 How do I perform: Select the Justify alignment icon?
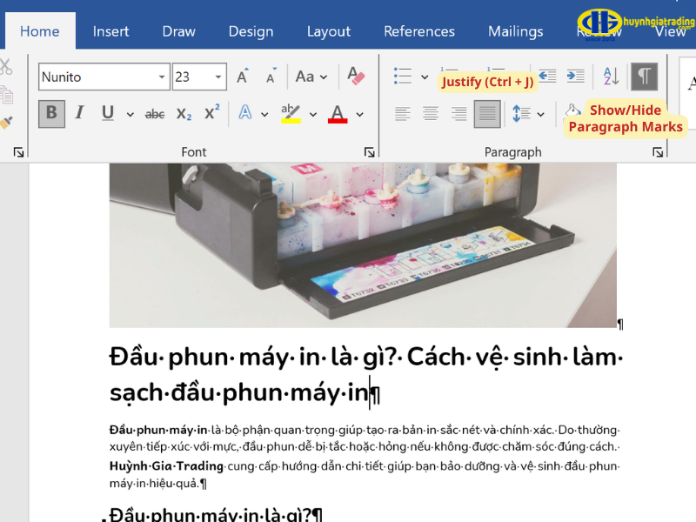[487, 114]
